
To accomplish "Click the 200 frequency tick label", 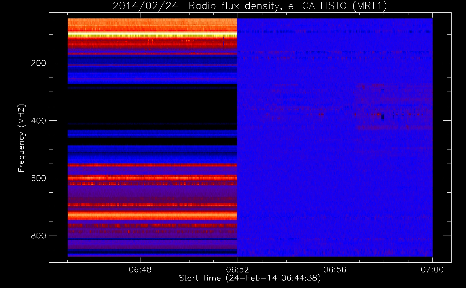I will coord(39,63).
